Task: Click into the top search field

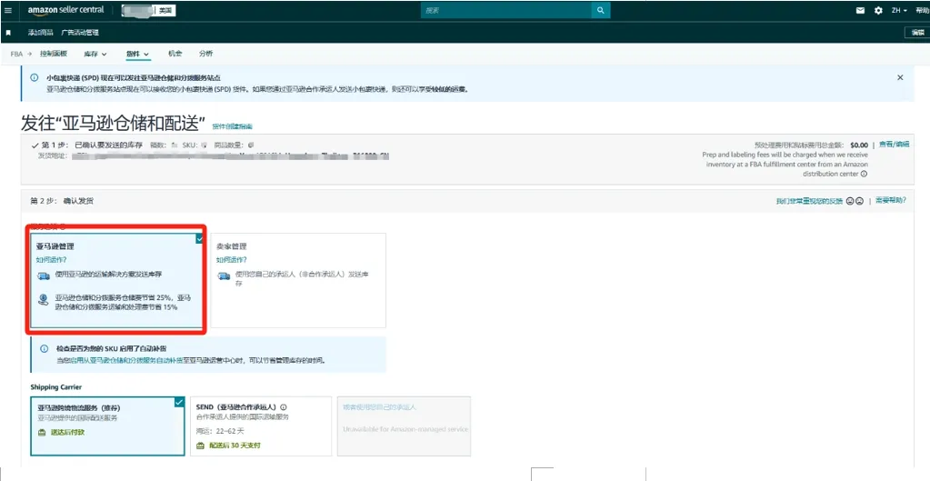Action: pos(505,11)
